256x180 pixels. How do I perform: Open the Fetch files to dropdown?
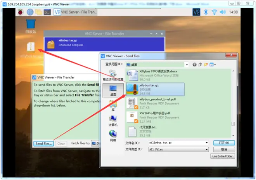click(x=95, y=143)
